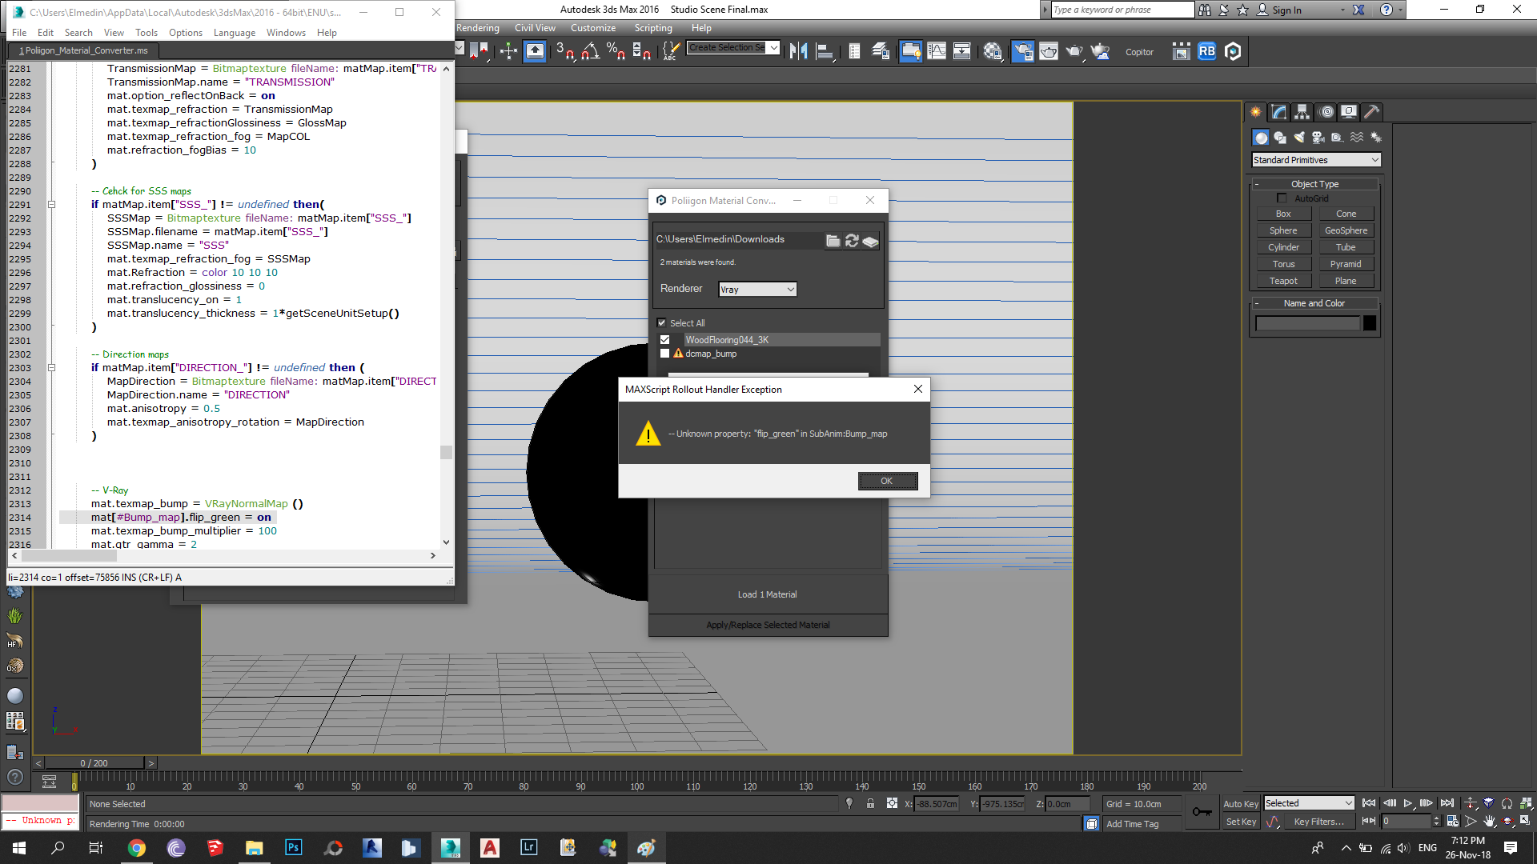This screenshot has height=864, width=1537.
Task: Enable the AutoGrid checkbox
Action: coord(1282,198)
